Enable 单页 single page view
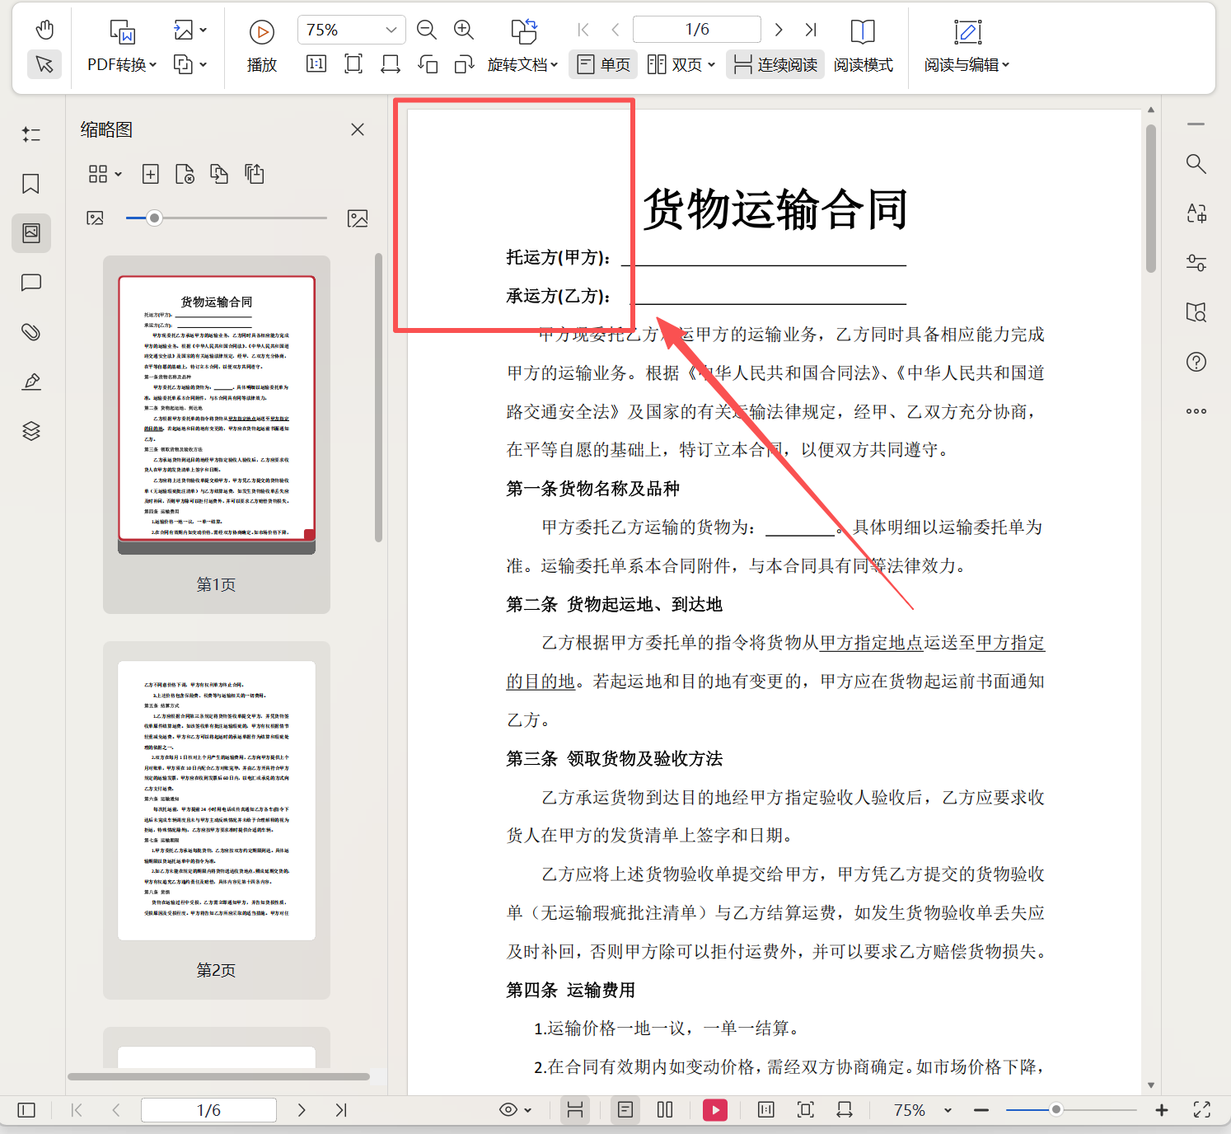1231x1134 pixels. (604, 64)
